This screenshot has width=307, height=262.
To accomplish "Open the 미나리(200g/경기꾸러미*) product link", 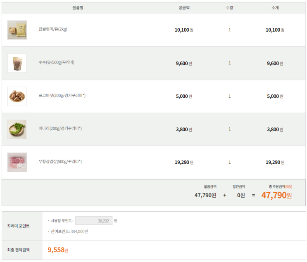I will click(x=60, y=129).
